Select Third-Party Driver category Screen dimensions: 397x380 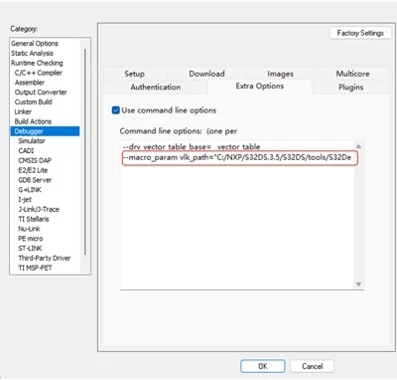45,258
